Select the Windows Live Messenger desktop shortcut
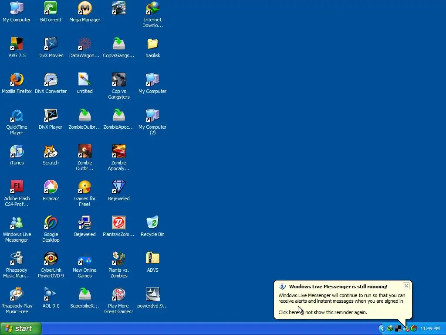The height and width of the screenshot is (335, 446). click(x=17, y=229)
